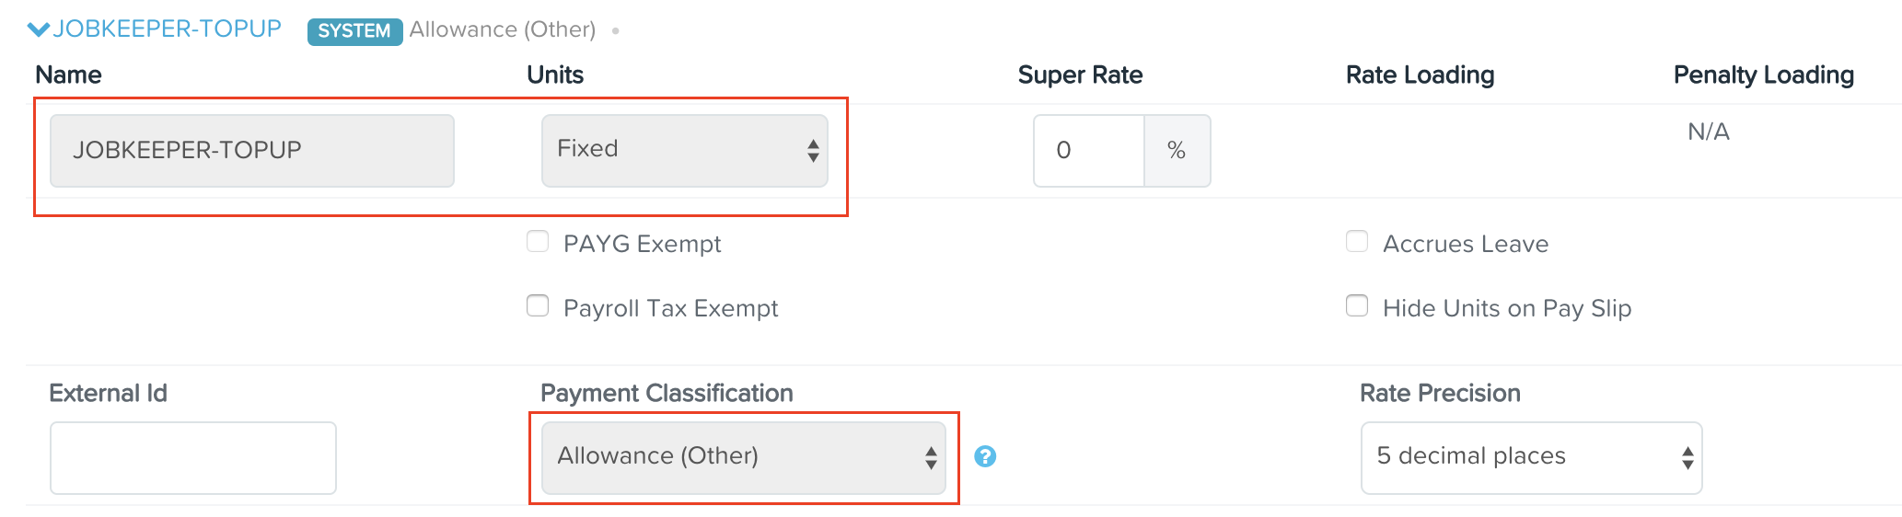1902x517 pixels.
Task: Tick the Payroll Tax Exempt checkbox
Action: click(x=538, y=305)
